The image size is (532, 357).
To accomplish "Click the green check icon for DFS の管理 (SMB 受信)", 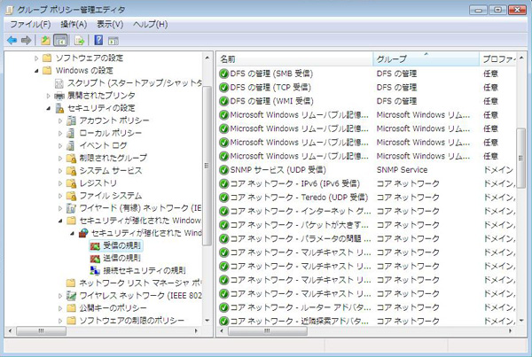I will 223,74.
